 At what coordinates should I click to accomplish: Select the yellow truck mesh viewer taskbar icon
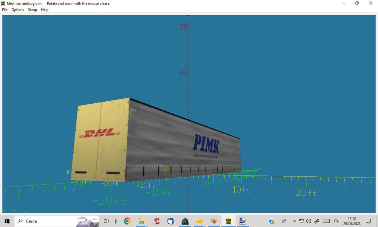(x=229, y=221)
